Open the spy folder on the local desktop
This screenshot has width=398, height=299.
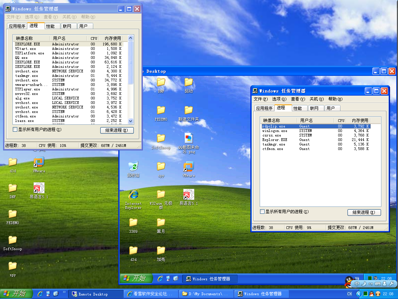point(13,269)
